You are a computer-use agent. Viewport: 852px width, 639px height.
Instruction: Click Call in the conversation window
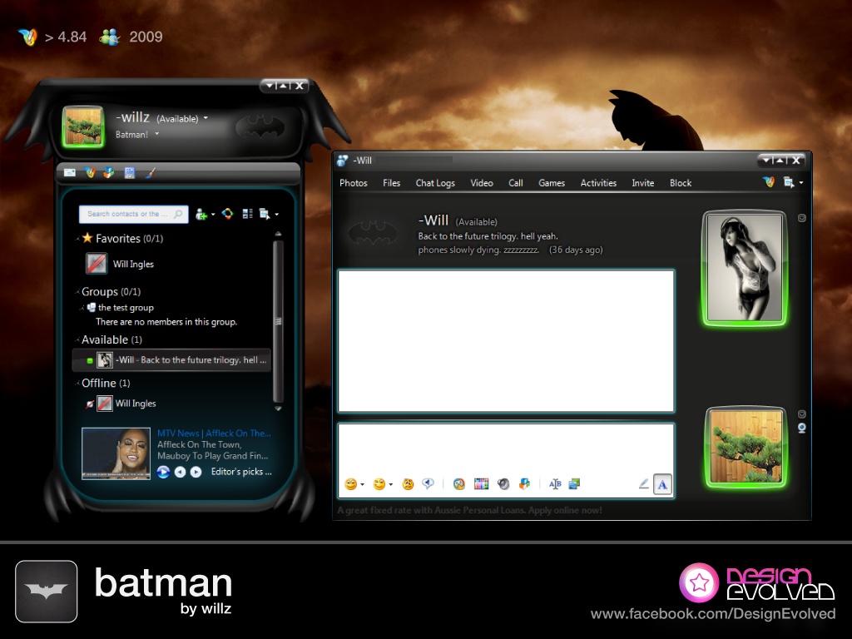pos(516,183)
